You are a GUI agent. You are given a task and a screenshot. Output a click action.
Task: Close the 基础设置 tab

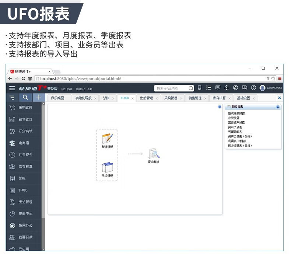pos(254,98)
